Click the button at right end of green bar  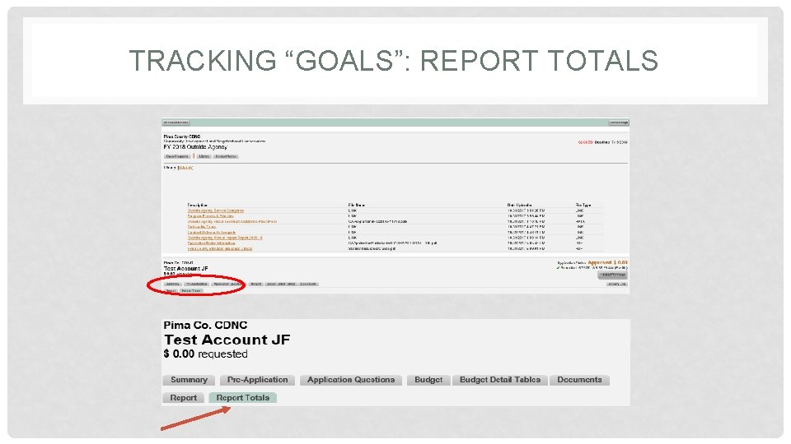[619, 123]
